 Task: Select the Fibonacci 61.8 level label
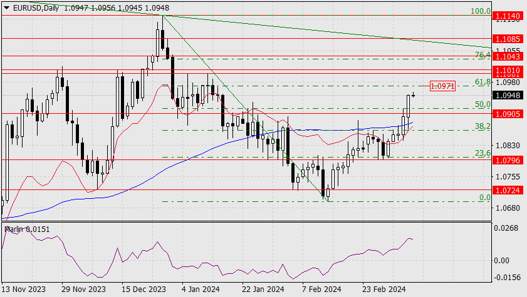coord(483,82)
